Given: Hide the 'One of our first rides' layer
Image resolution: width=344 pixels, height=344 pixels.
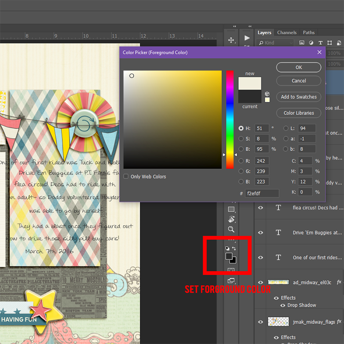Looking at the screenshot, I should point(261,257).
